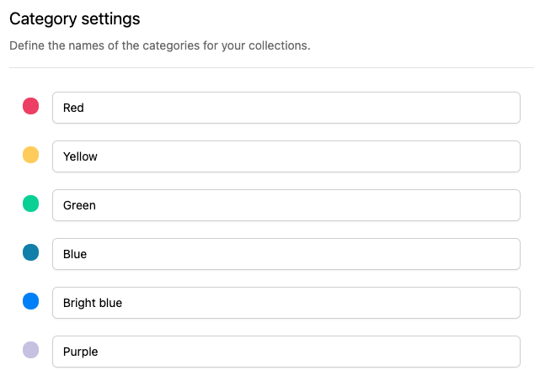This screenshot has height=381, width=545.
Task: Click the word "Define" in the description
Action: [x=27, y=45]
